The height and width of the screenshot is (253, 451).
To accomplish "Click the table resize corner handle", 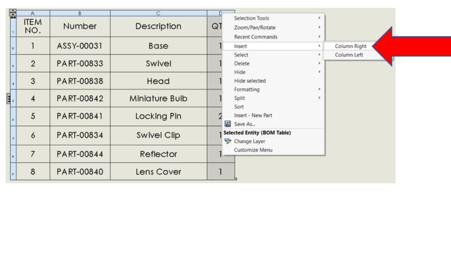I will click(236, 180).
